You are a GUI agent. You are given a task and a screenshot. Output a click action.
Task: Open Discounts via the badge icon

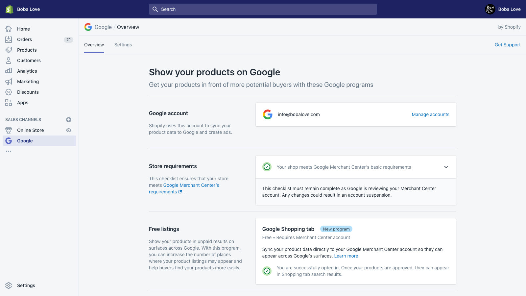click(x=9, y=92)
